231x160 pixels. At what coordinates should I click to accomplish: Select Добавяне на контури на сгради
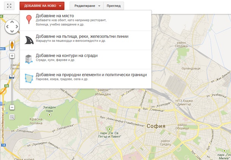[86, 59]
